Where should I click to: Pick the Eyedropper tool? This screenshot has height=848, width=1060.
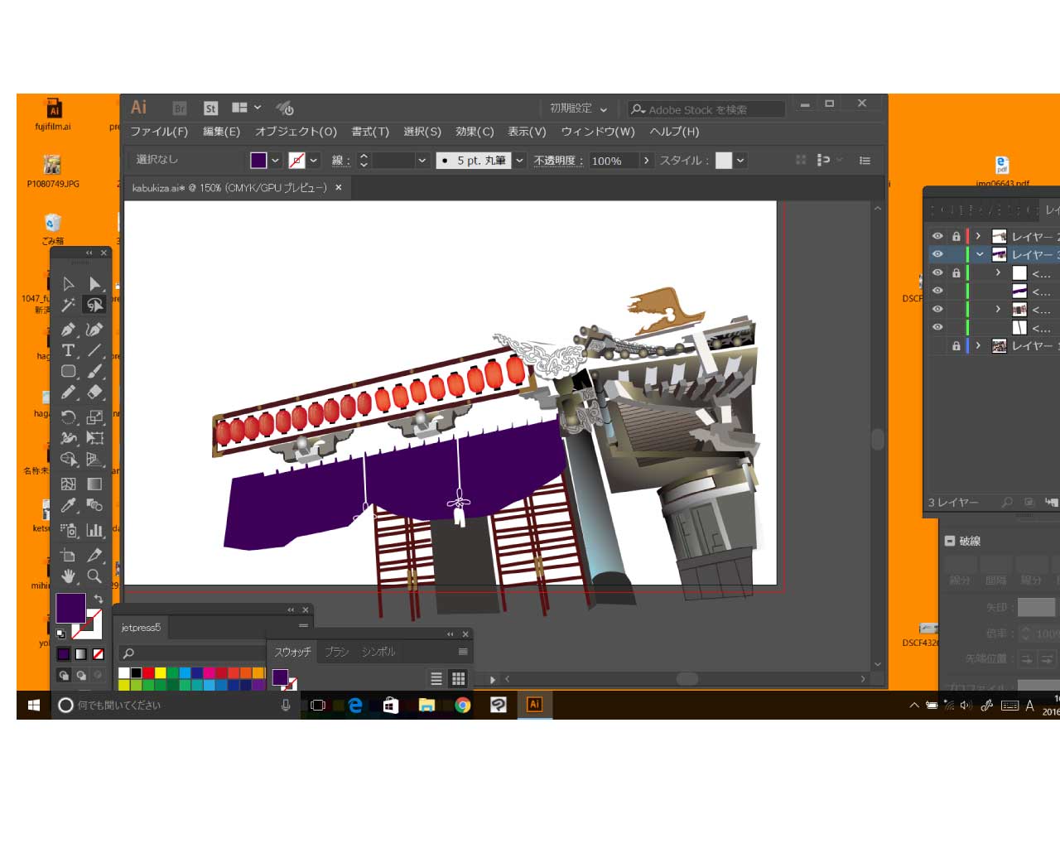pos(68,505)
